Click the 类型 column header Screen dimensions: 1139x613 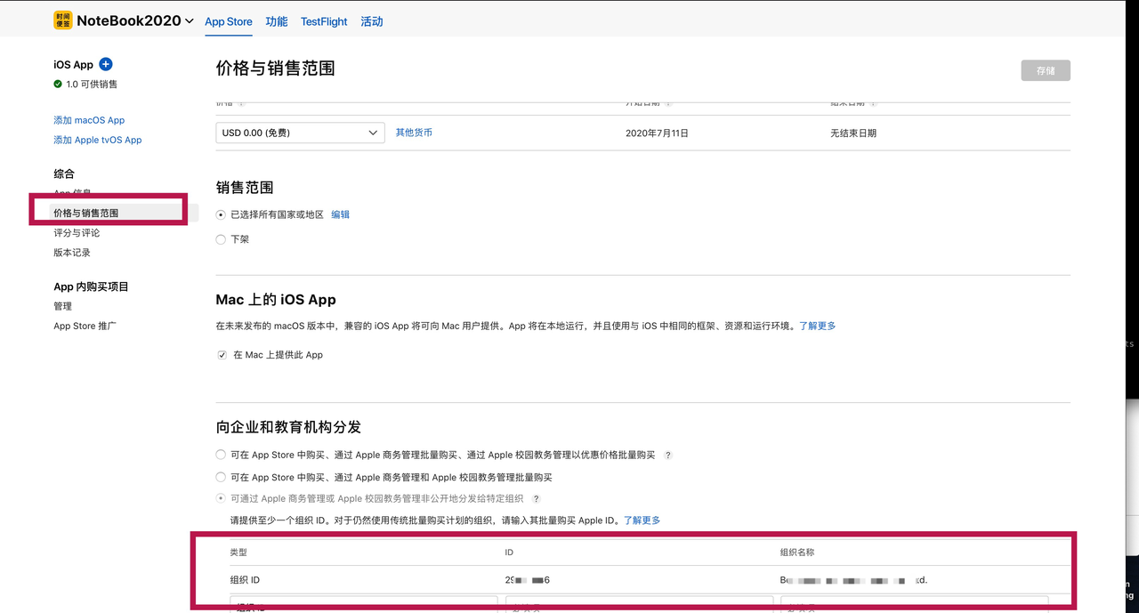tap(238, 553)
